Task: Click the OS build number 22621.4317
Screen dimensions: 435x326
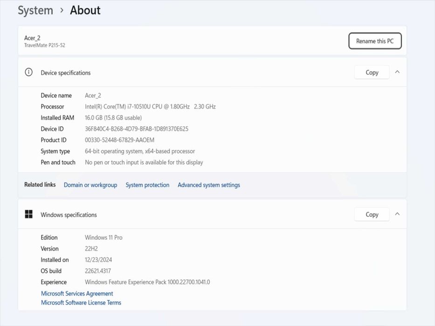Action: pos(98,271)
